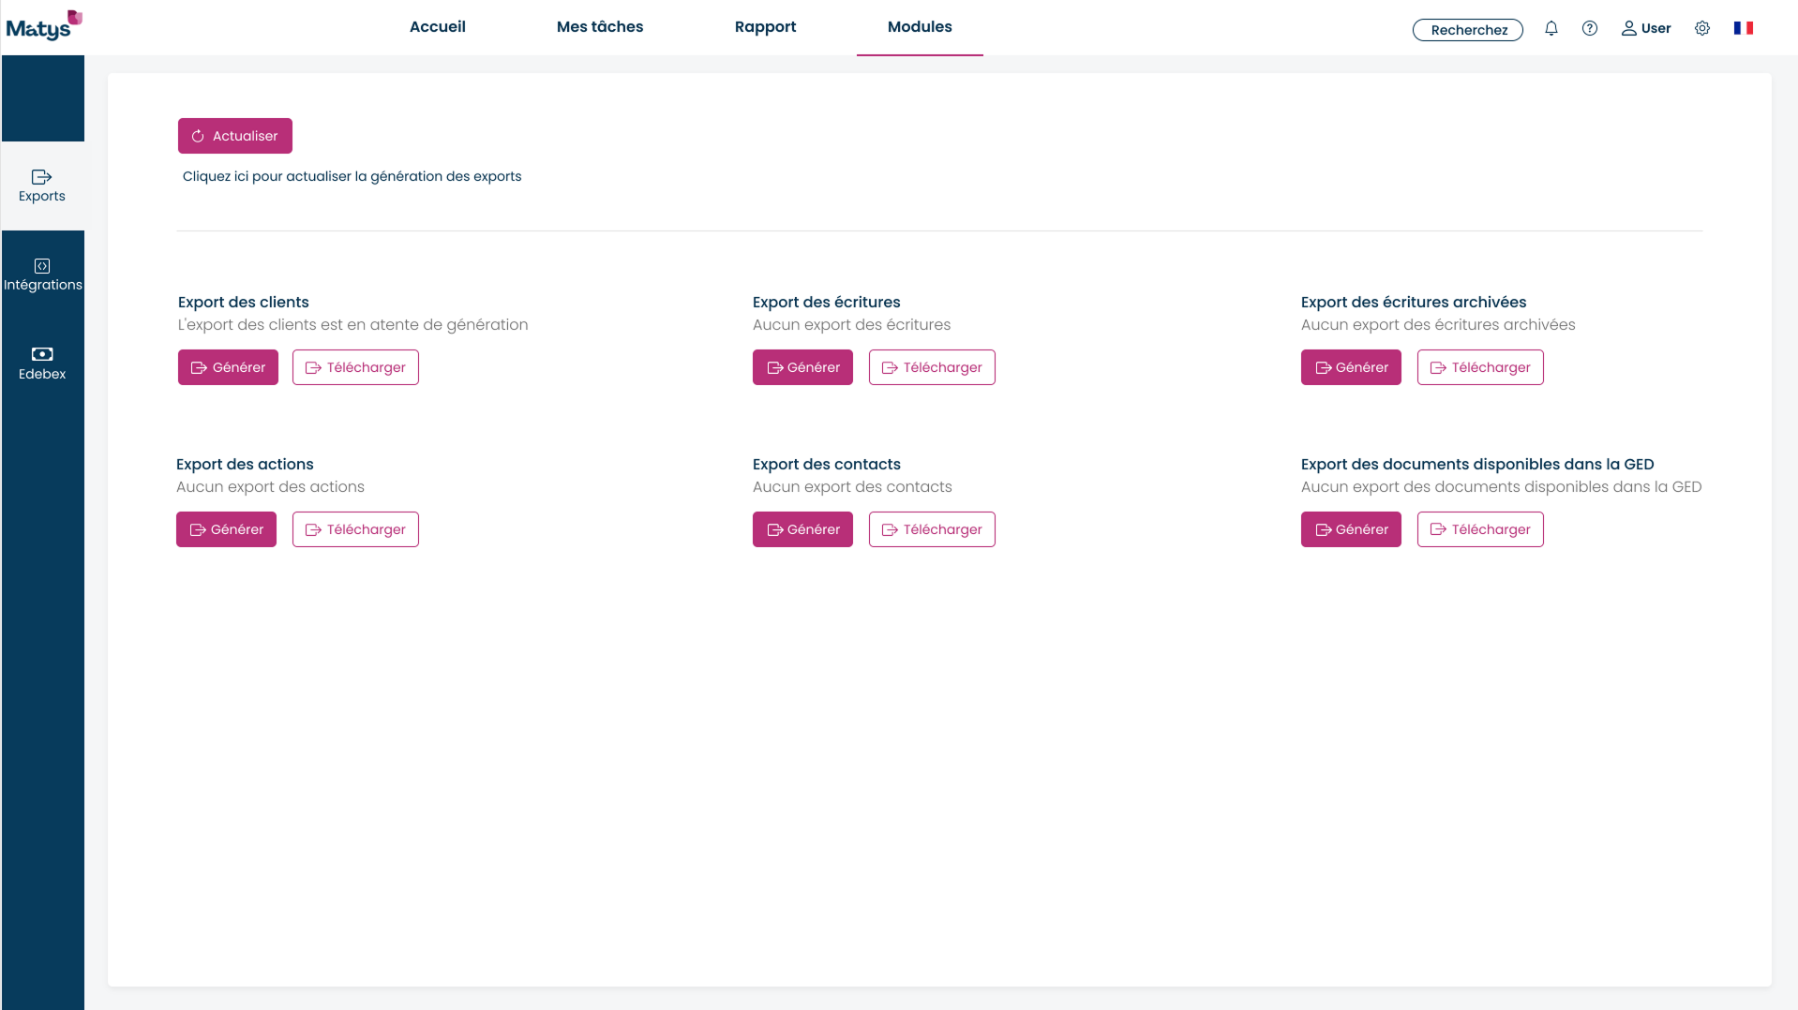Select the Modules tab

(919, 27)
